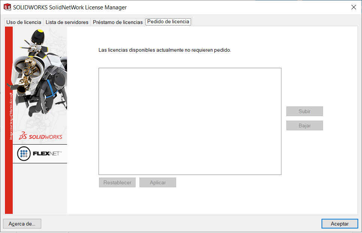
Task: Click the SOLIDWORKS logo in sidebar image
Action: (x=40, y=136)
